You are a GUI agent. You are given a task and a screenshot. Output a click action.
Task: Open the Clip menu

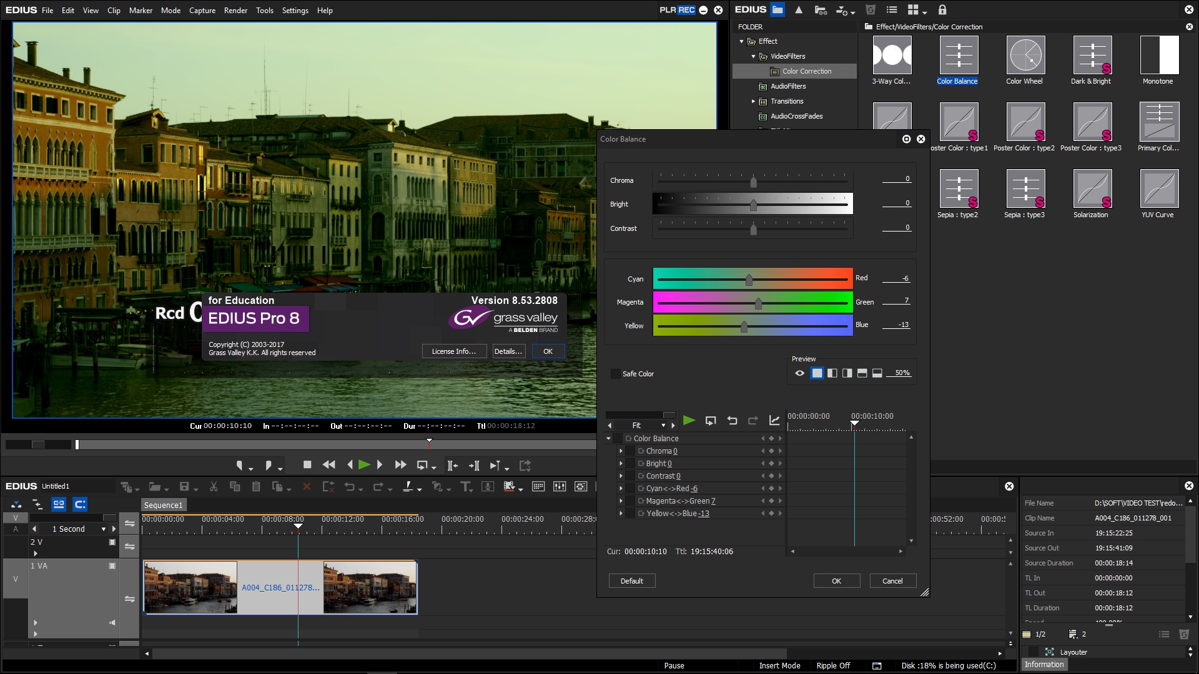click(x=114, y=10)
